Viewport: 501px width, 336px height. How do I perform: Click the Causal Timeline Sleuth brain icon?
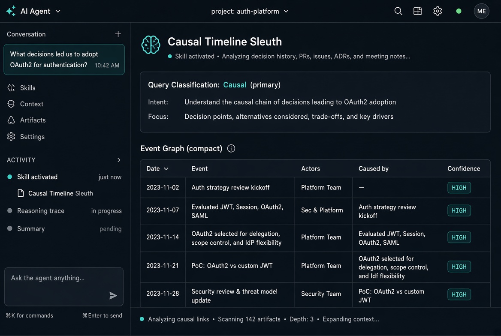tap(151, 45)
